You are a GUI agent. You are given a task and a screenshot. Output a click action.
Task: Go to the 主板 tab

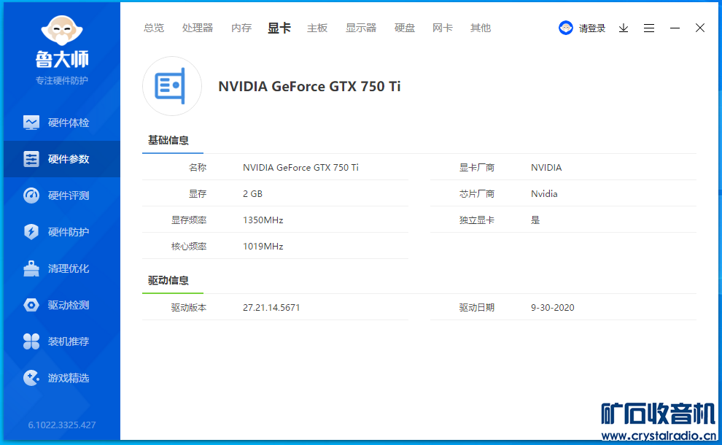(x=317, y=28)
